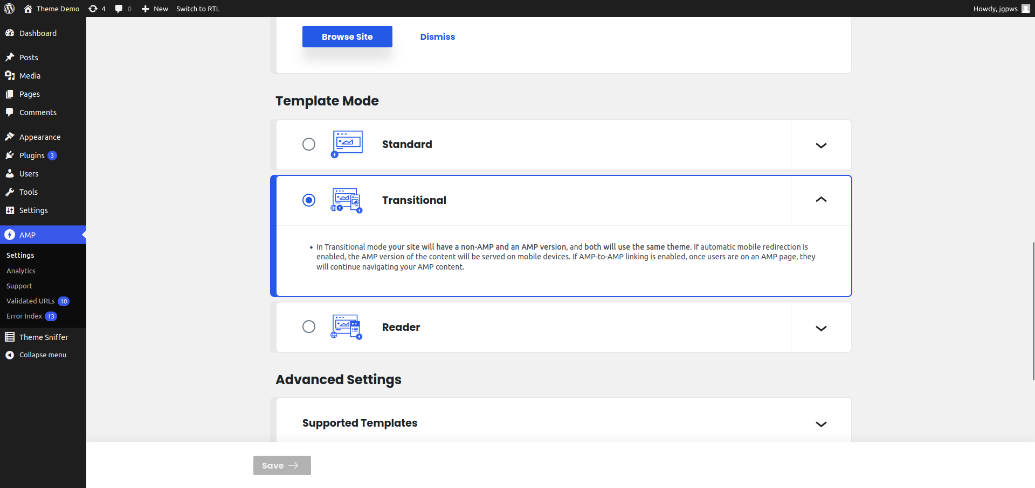Click the Supported Templates heading text
The height and width of the screenshot is (488, 1035).
[360, 423]
